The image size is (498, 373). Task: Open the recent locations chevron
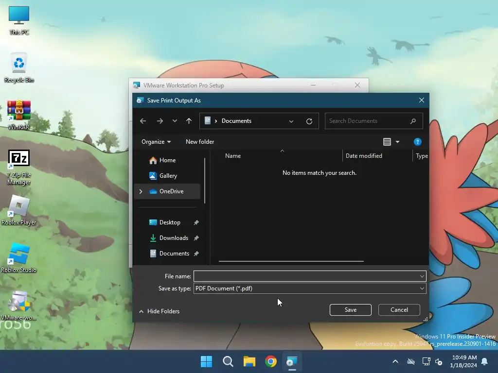pos(175,121)
